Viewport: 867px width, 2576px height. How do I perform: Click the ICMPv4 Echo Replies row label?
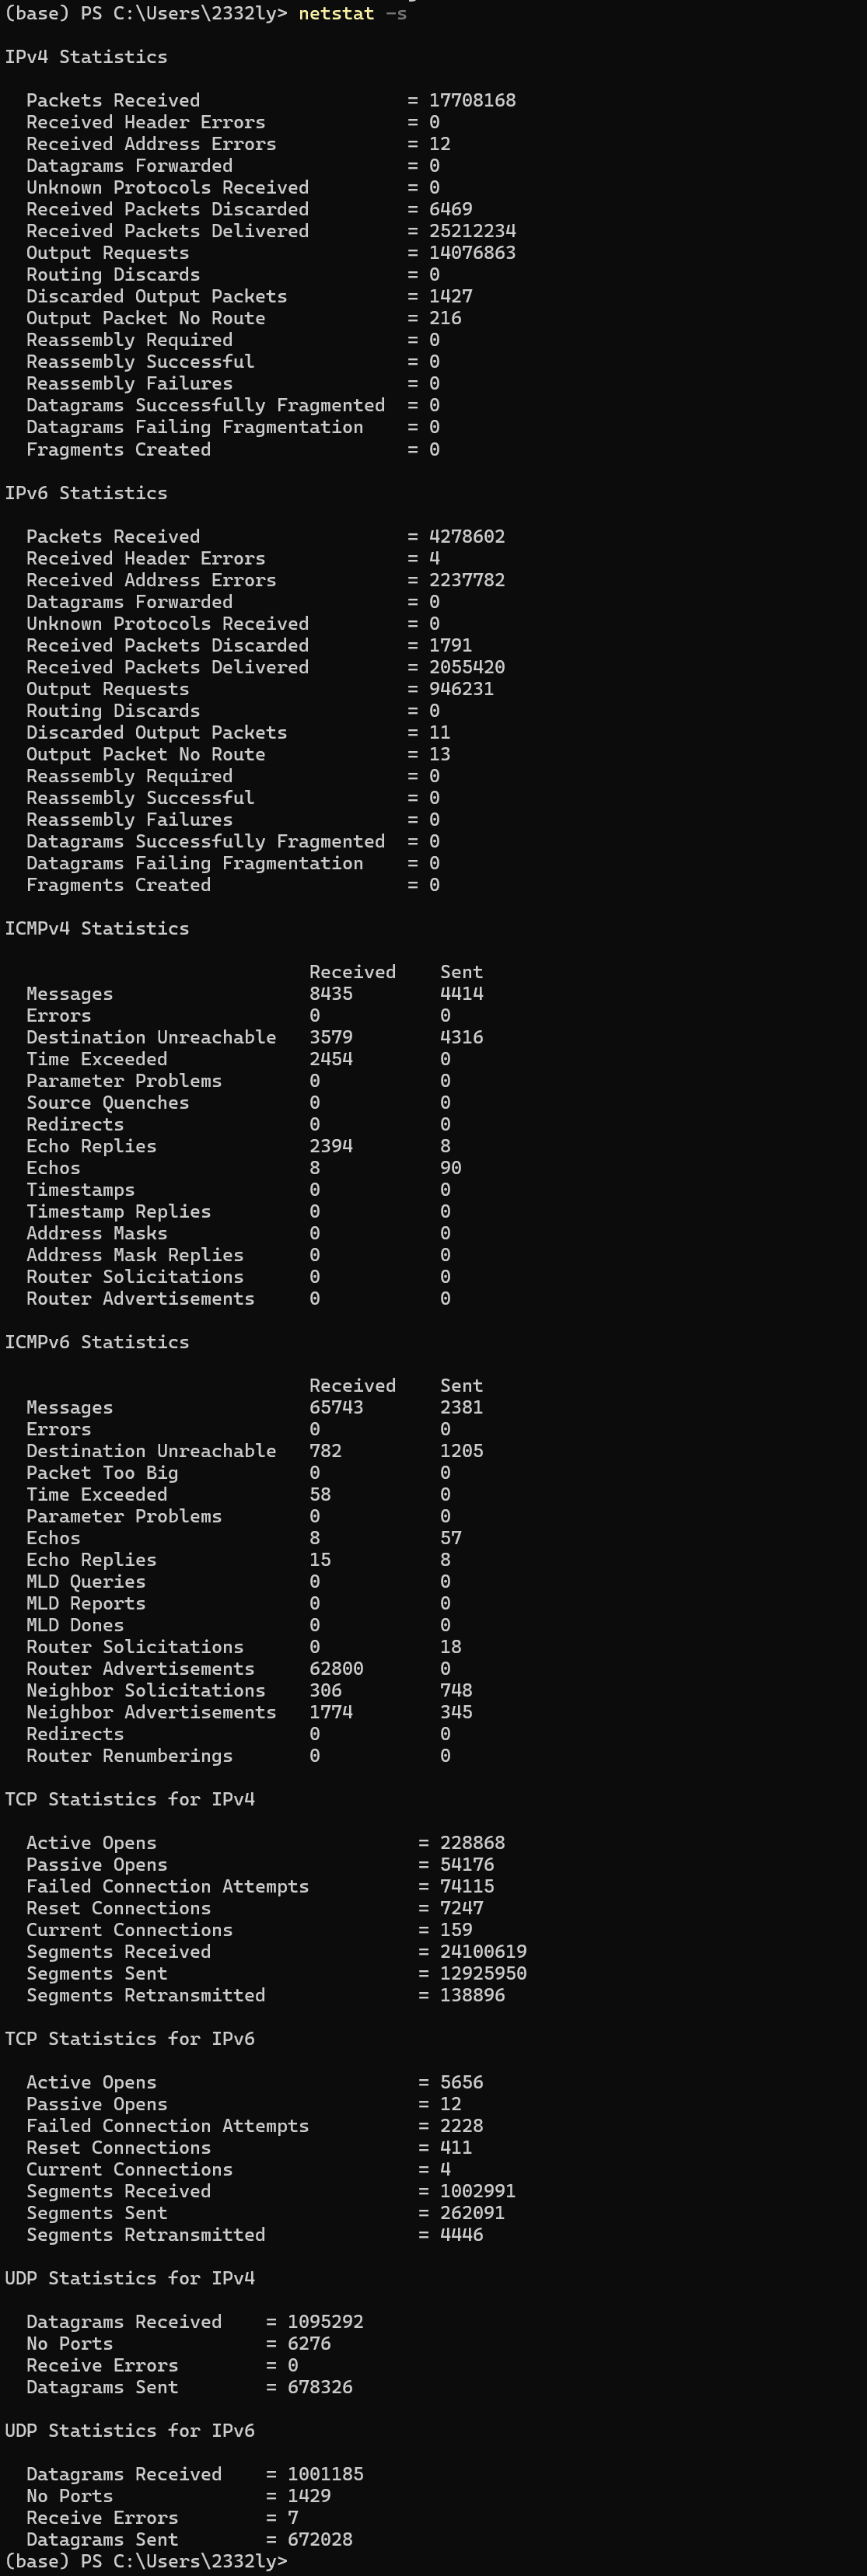tap(92, 1146)
